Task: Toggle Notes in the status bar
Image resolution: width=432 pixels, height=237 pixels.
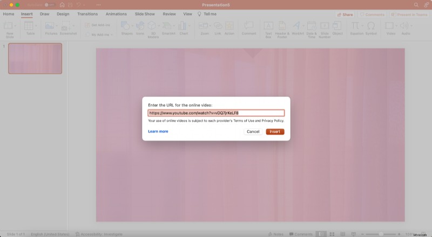Action: [x=276, y=234]
